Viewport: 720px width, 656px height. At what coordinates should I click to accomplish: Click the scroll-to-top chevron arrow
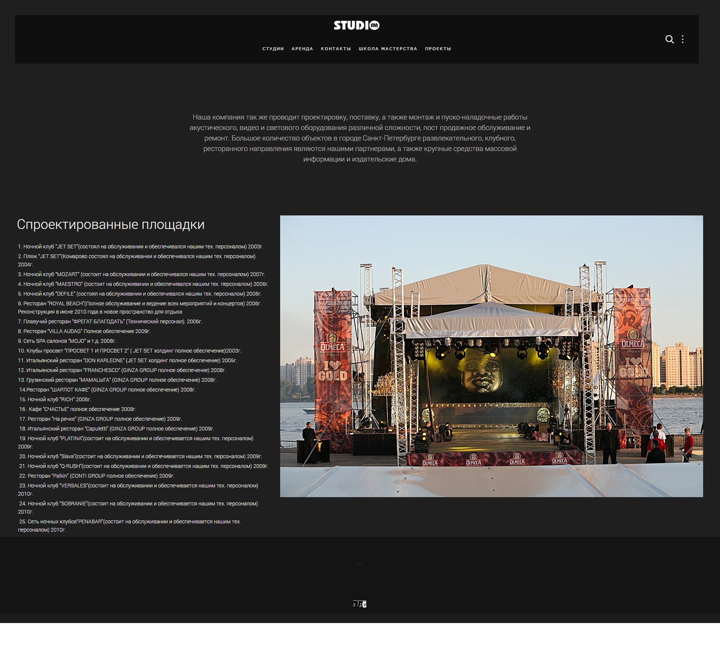tap(360, 565)
